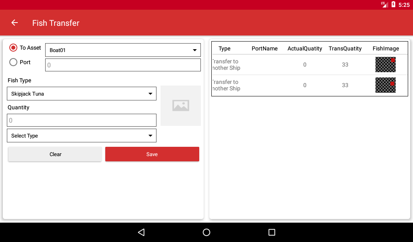The width and height of the screenshot is (413, 242).
Task: Select the Port radio button
Action: [x=13, y=62]
